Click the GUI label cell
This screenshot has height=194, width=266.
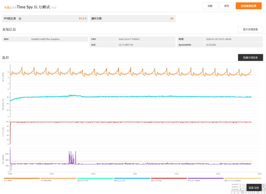click(x=103, y=45)
